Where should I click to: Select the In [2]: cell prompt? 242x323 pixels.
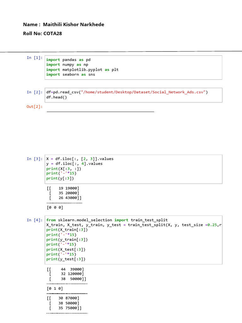[35, 92]
